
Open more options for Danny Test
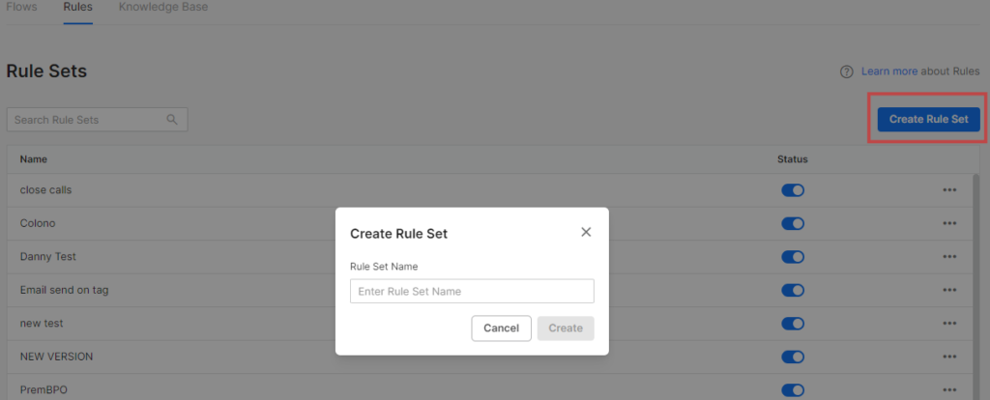click(949, 257)
